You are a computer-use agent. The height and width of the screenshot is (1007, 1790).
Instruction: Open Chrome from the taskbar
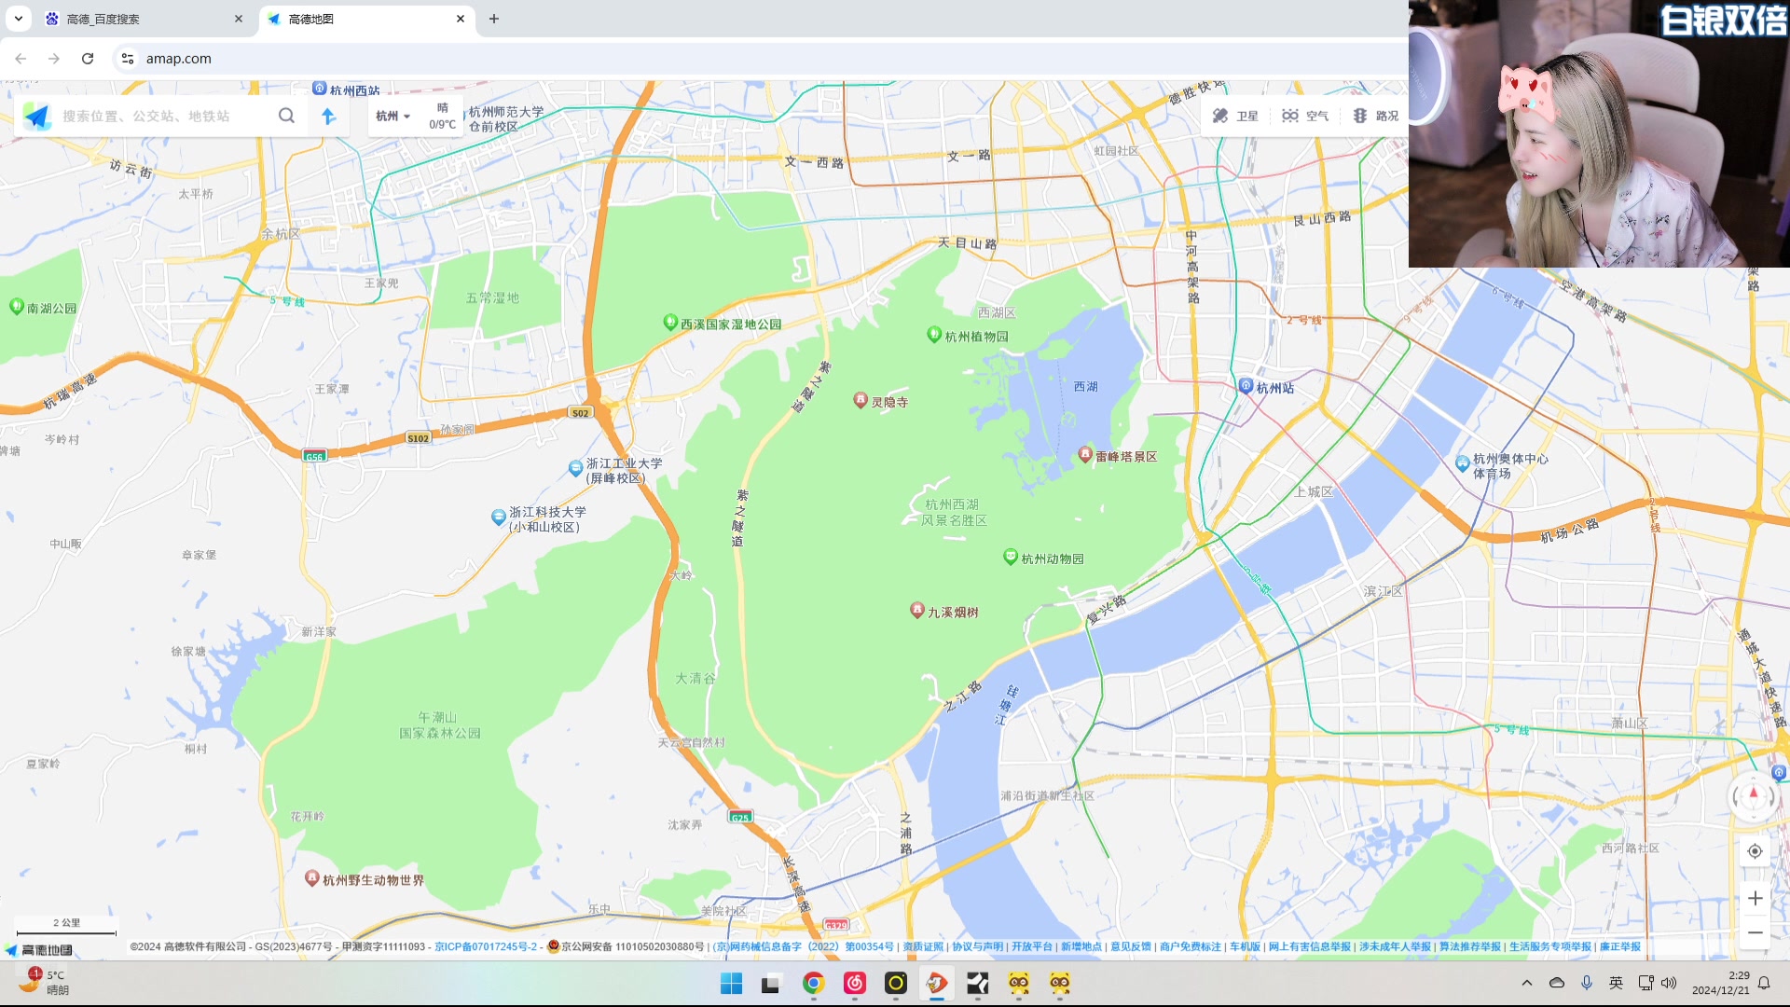click(813, 983)
